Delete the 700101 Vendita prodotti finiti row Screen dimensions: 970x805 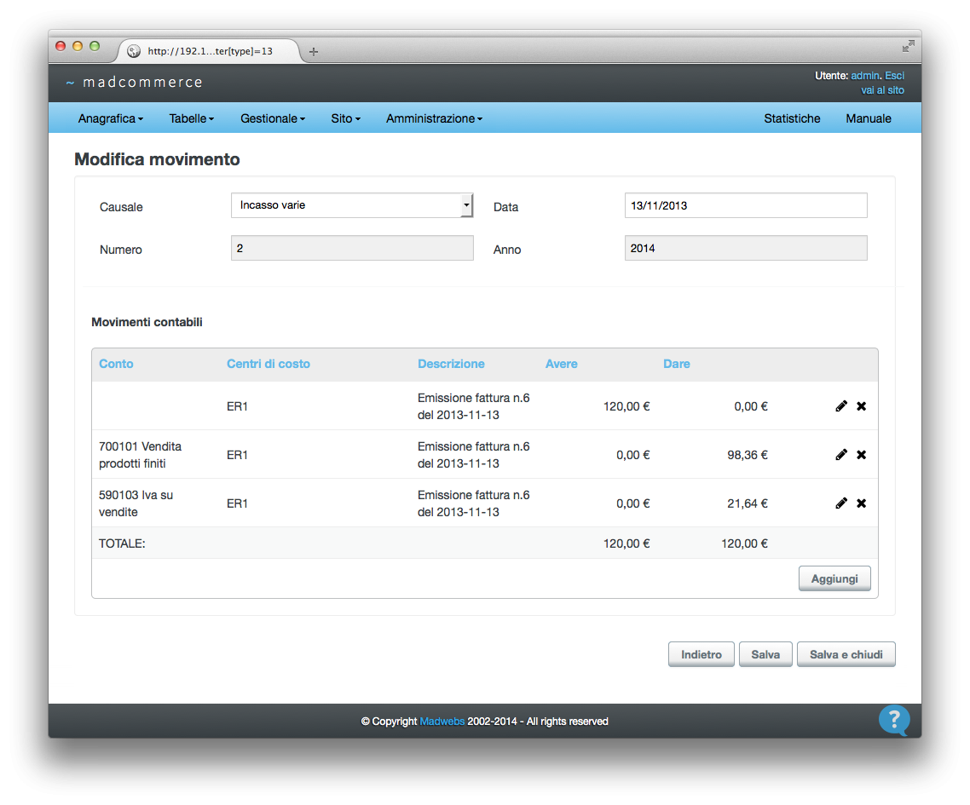861,455
